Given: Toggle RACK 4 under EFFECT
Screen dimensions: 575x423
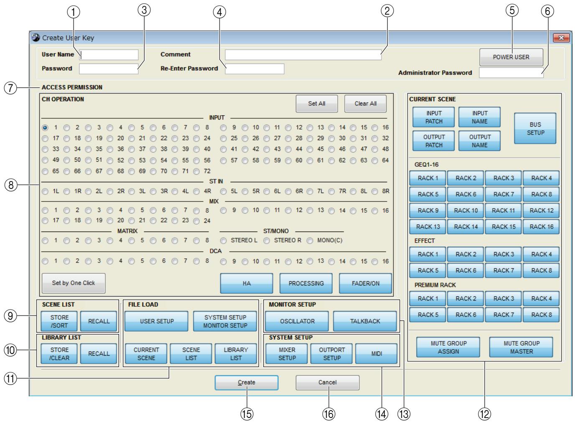Looking at the screenshot, I should 541,254.
